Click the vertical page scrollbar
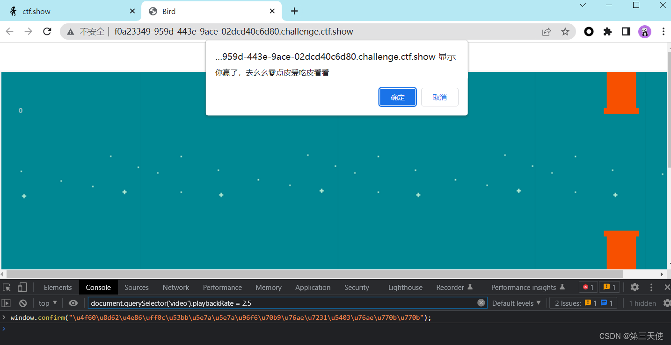This screenshot has width=671, height=345. point(669,110)
